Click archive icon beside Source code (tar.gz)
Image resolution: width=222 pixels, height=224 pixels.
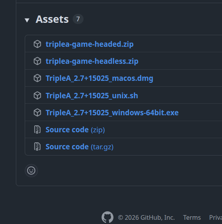tap(38, 146)
